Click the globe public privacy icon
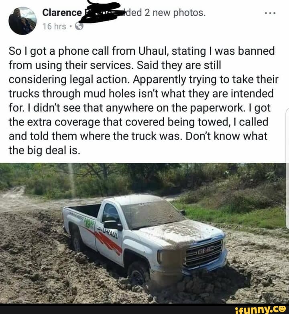The width and height of the screenshot is (289, 314). 79,26
